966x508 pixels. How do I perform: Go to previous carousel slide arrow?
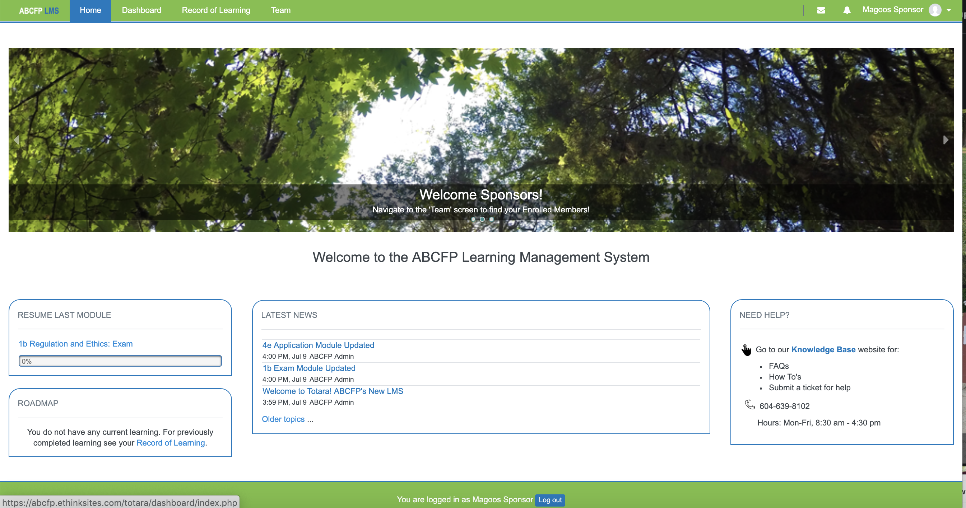tap(17, 140)
